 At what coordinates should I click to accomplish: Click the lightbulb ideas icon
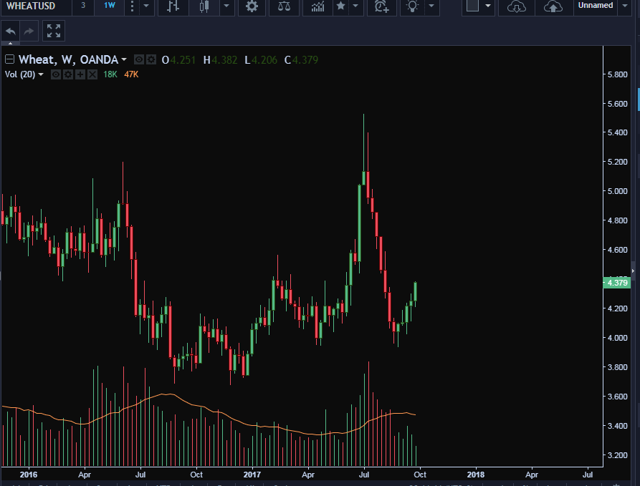pyautogui.click(x=412, y=6)
